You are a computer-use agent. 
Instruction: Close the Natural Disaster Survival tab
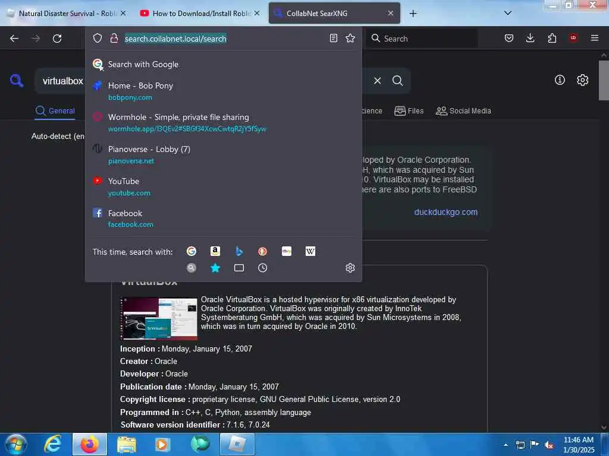tap(123, 13)
